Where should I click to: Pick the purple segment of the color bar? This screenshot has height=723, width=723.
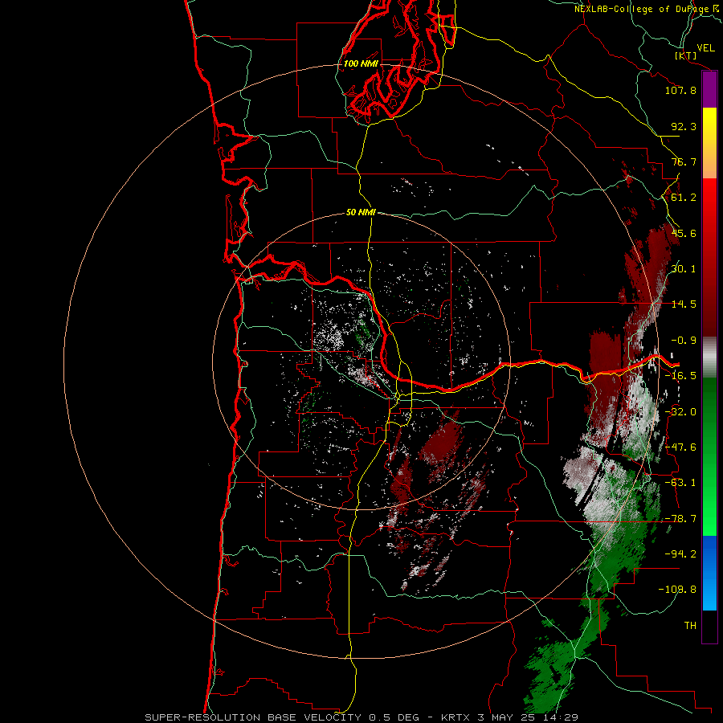(x=709, y=90)
